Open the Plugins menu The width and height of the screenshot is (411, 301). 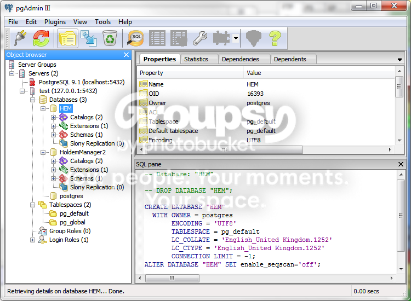(x=55, y=22)
